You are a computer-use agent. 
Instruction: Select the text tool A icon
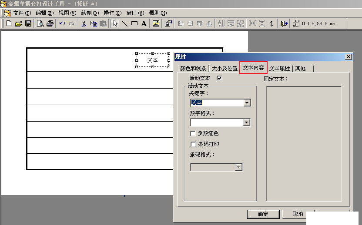[x=144, y=23]
